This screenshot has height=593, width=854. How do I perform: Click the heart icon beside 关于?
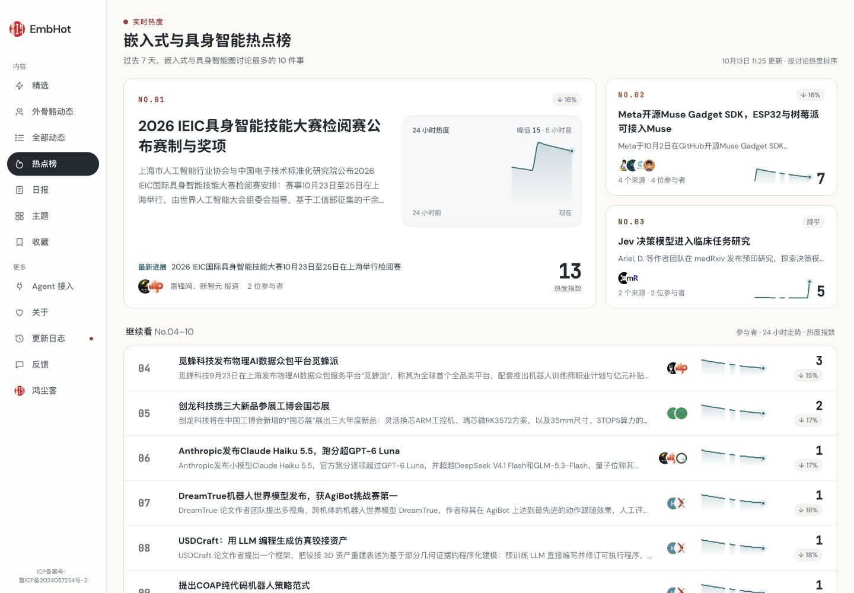[20, 313]
